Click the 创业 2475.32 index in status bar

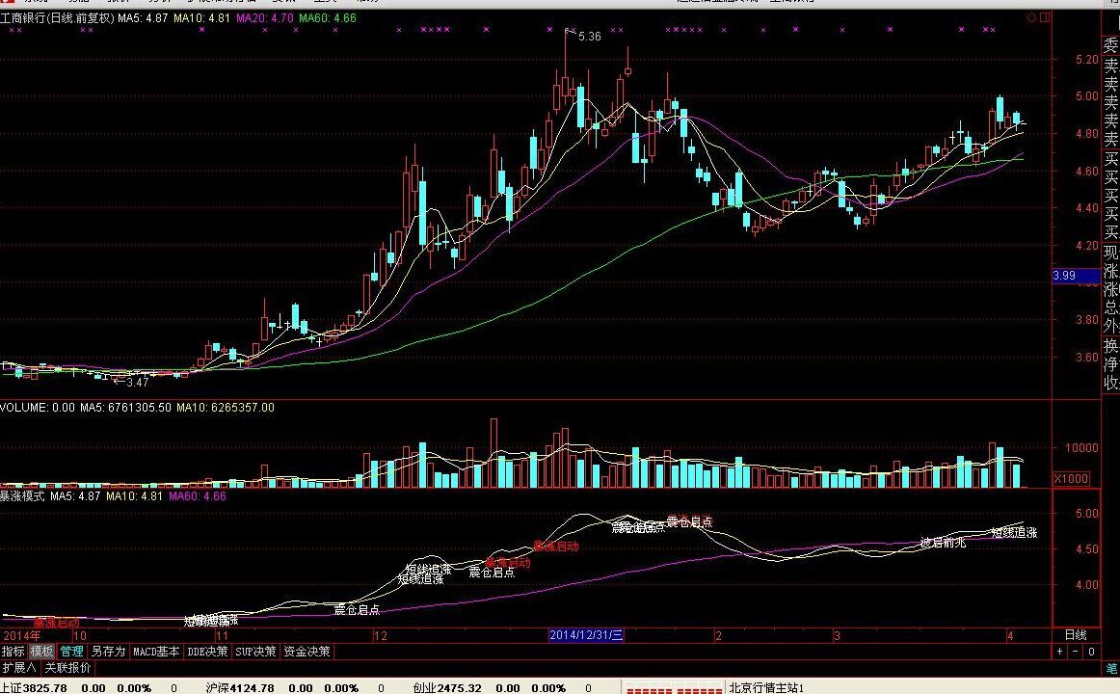447,688
